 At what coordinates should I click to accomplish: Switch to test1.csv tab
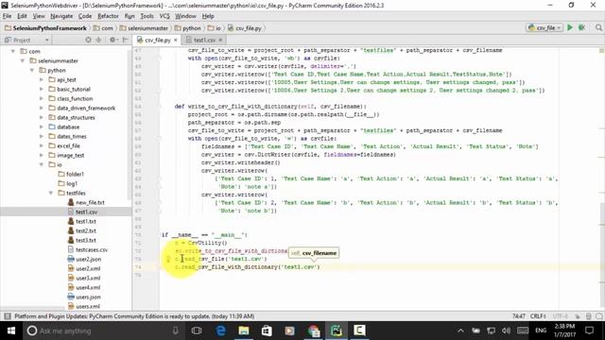204,40
